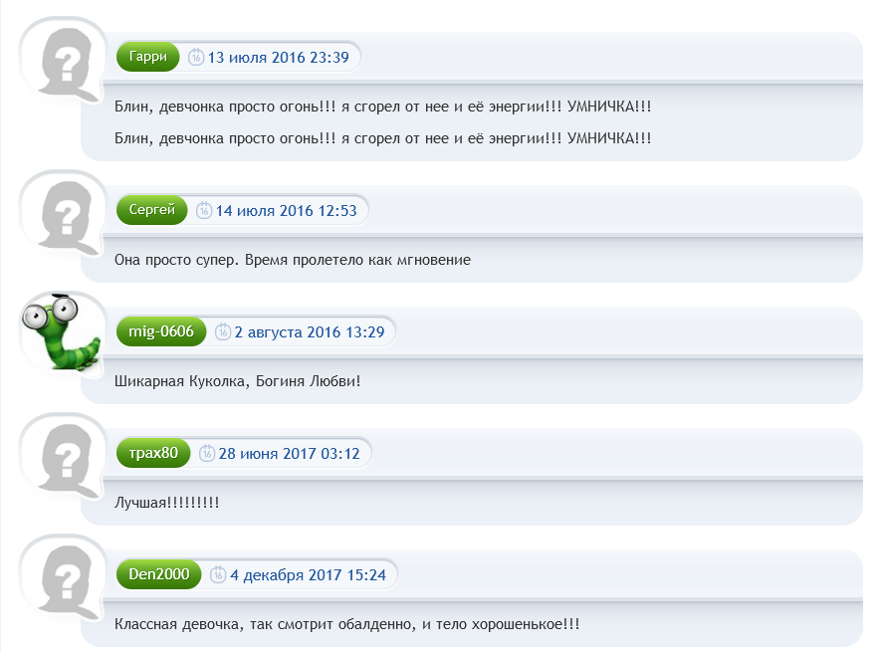The width and height of the screenshot is (879, 652).
Task: Click the 14 июля 2016 12:53 timestamp
Action: 286,210
